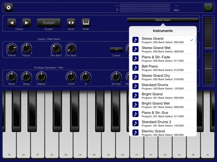Play the F4 white key
Viewport: 217px width, 162px height.
click(x=137, y=148)
